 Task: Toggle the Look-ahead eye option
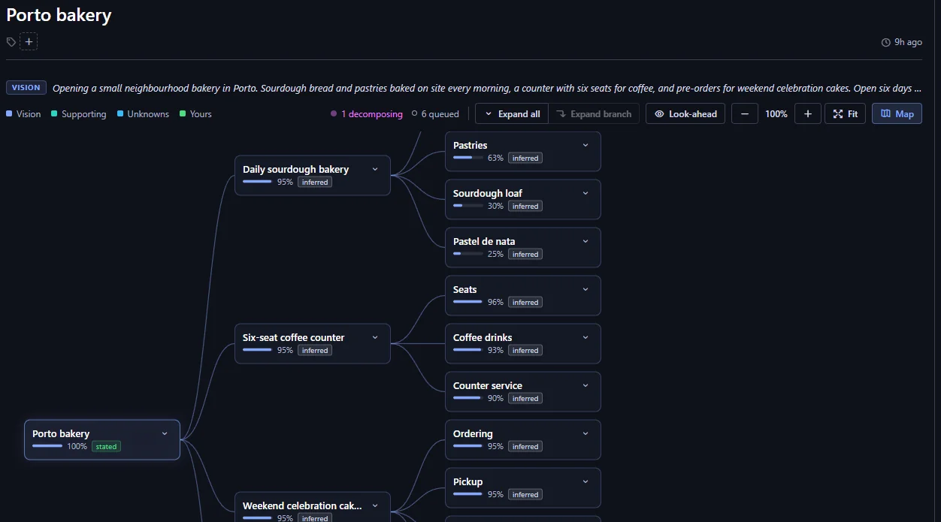click(x=685, y=114)
